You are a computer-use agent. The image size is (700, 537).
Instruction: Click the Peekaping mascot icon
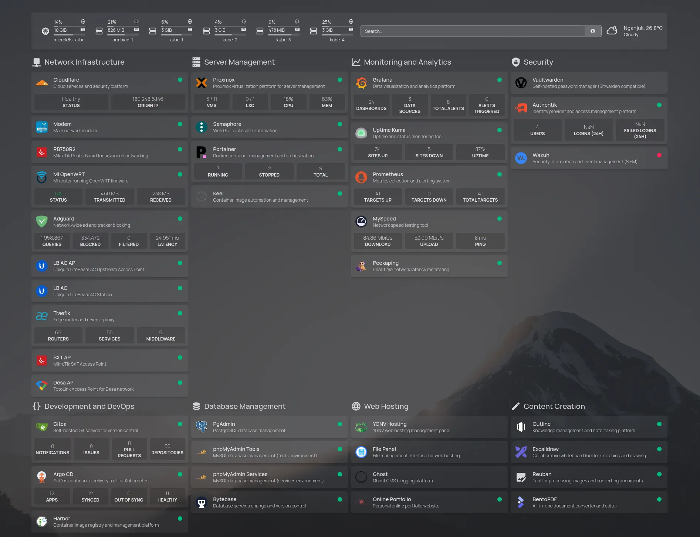point(361,266)
